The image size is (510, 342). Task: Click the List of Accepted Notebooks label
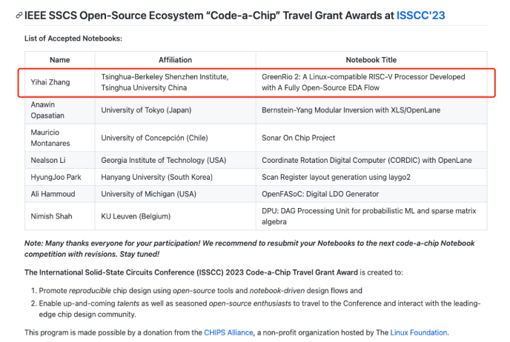coord(73,38)
